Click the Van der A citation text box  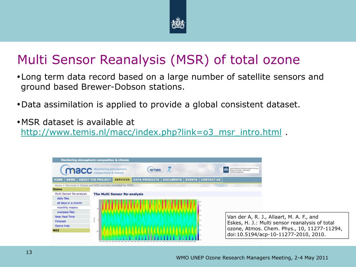[287, 225]
